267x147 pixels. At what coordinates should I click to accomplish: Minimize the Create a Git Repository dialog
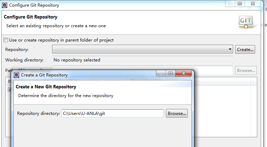pos(161,73)
